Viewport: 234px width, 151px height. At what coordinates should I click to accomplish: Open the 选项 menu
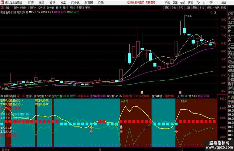click(x=190, y=2)
